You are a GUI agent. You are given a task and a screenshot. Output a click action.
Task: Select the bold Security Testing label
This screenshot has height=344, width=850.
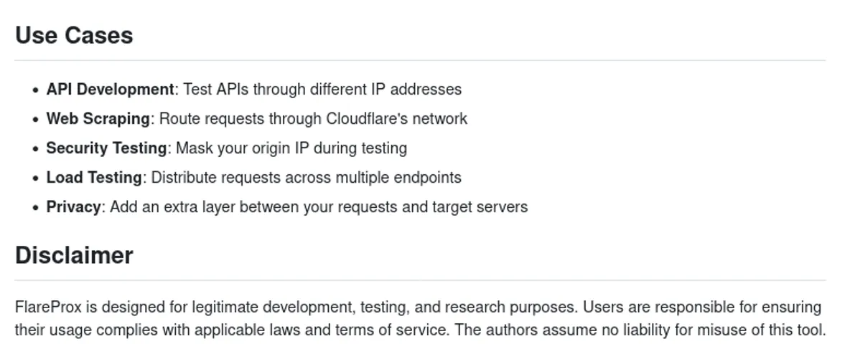(106, 148)
